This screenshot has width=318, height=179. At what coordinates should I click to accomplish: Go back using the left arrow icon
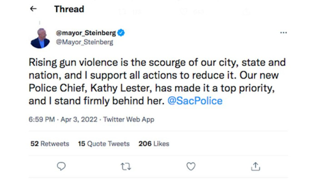[x=33, y=9]
